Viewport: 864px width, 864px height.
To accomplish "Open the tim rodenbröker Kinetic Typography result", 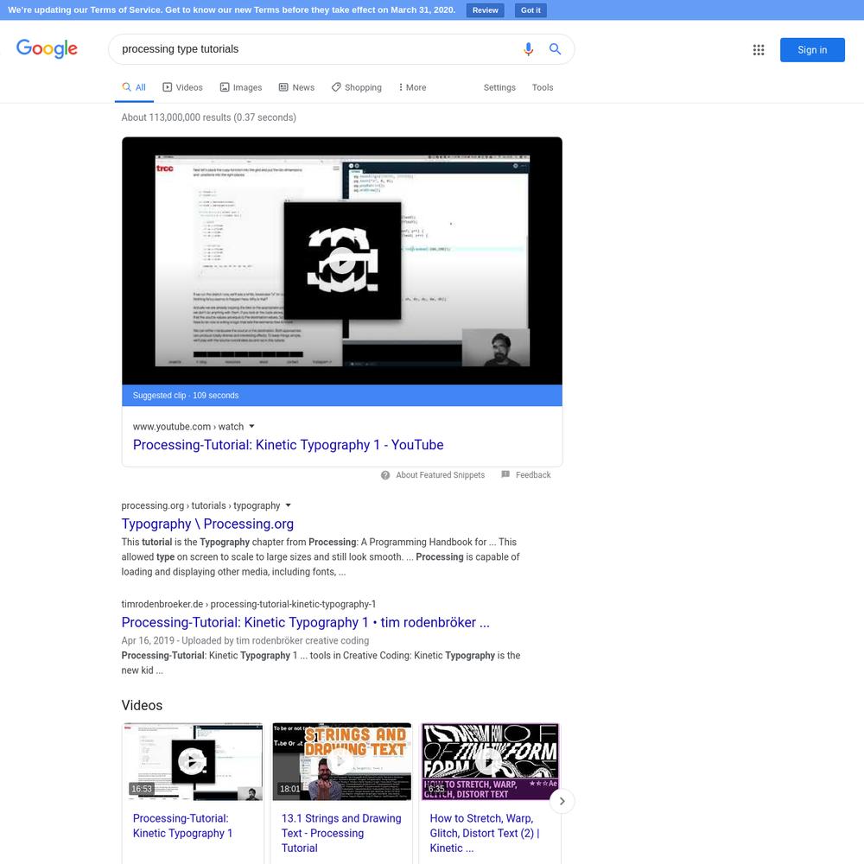I will (305, 622).
